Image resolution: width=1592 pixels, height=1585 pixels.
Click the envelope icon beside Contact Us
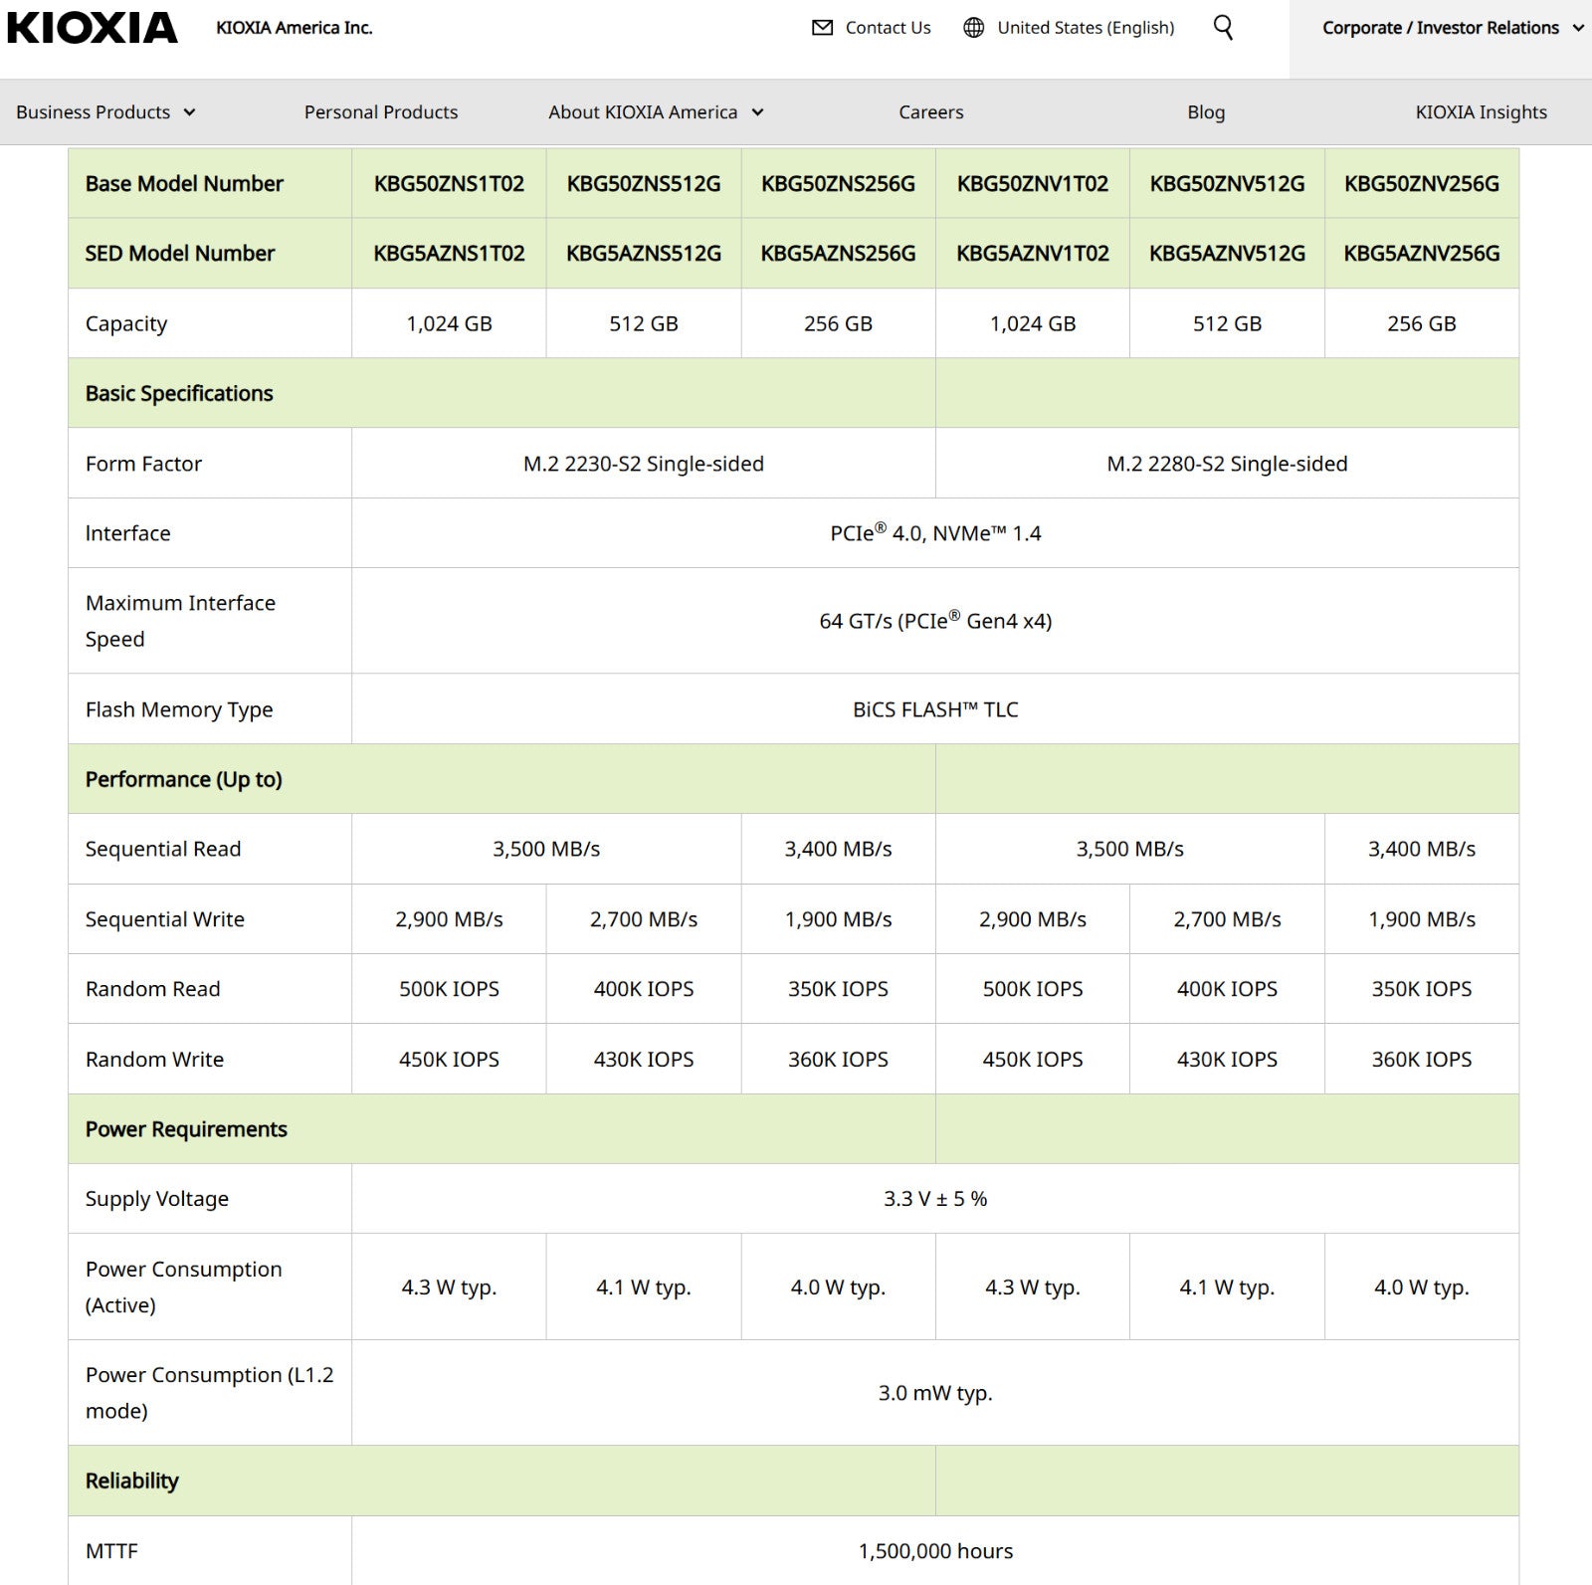click(x=819, y=28)
